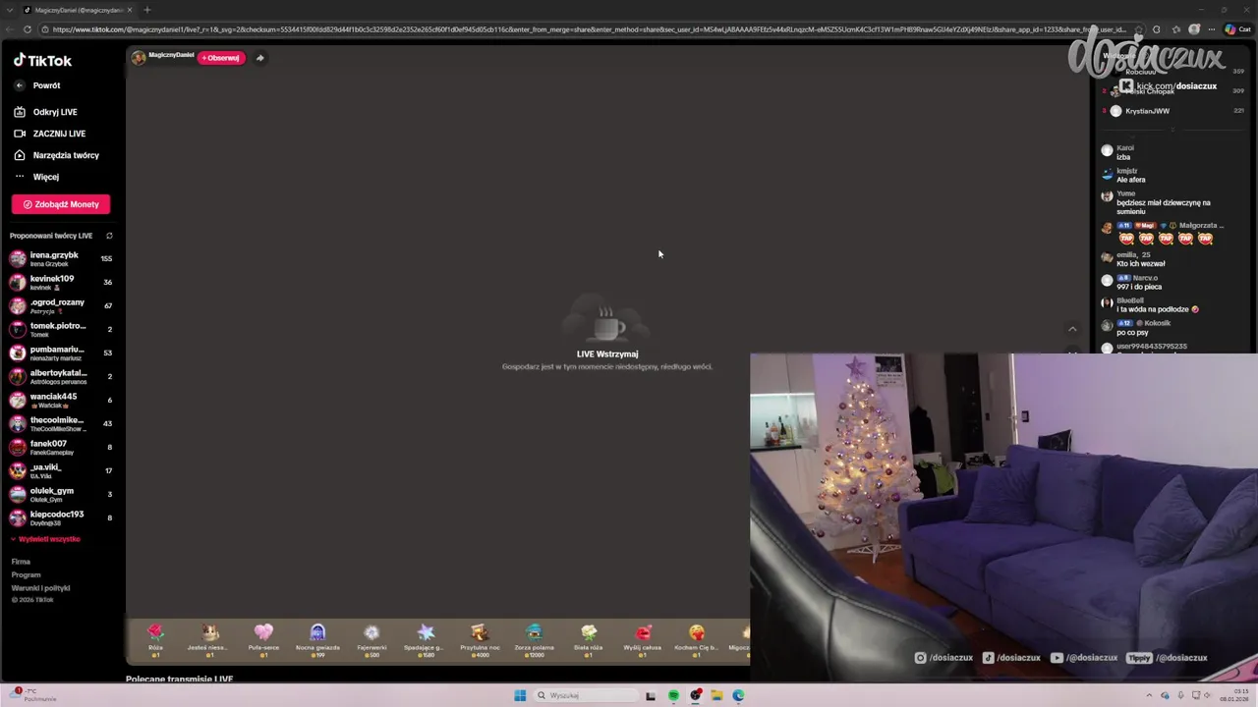Open wanciak445 live stream
Image resolution: width=1258 pixels, height=707 pixels.
point(61,401)
